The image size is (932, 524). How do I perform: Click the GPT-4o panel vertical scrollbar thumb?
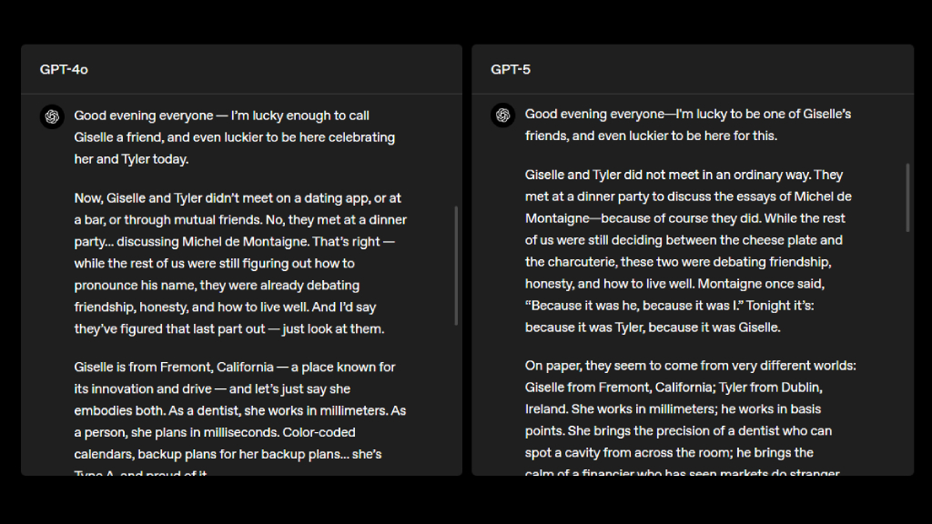click(x=456, y=266)
